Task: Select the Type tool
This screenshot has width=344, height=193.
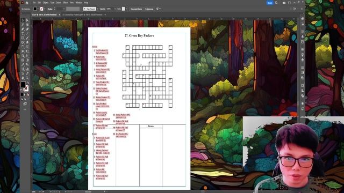Action: 23,33
